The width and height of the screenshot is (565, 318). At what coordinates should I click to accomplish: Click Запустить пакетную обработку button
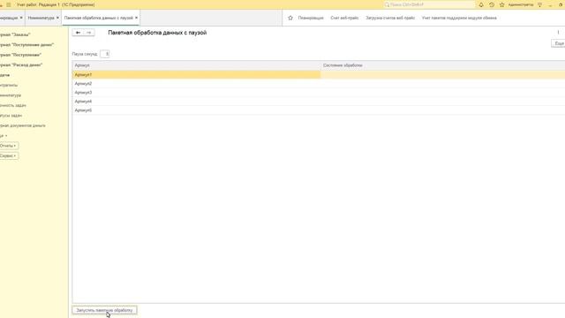point(104,310)
